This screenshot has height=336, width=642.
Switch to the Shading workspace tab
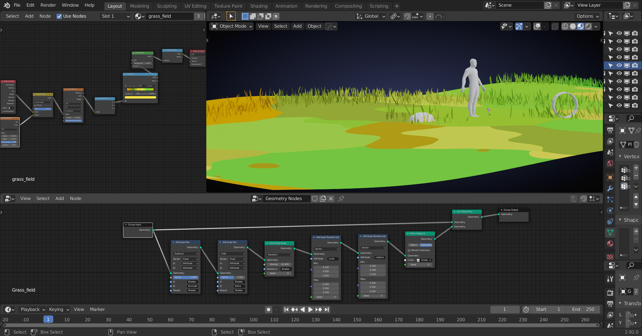click(259, 6)
